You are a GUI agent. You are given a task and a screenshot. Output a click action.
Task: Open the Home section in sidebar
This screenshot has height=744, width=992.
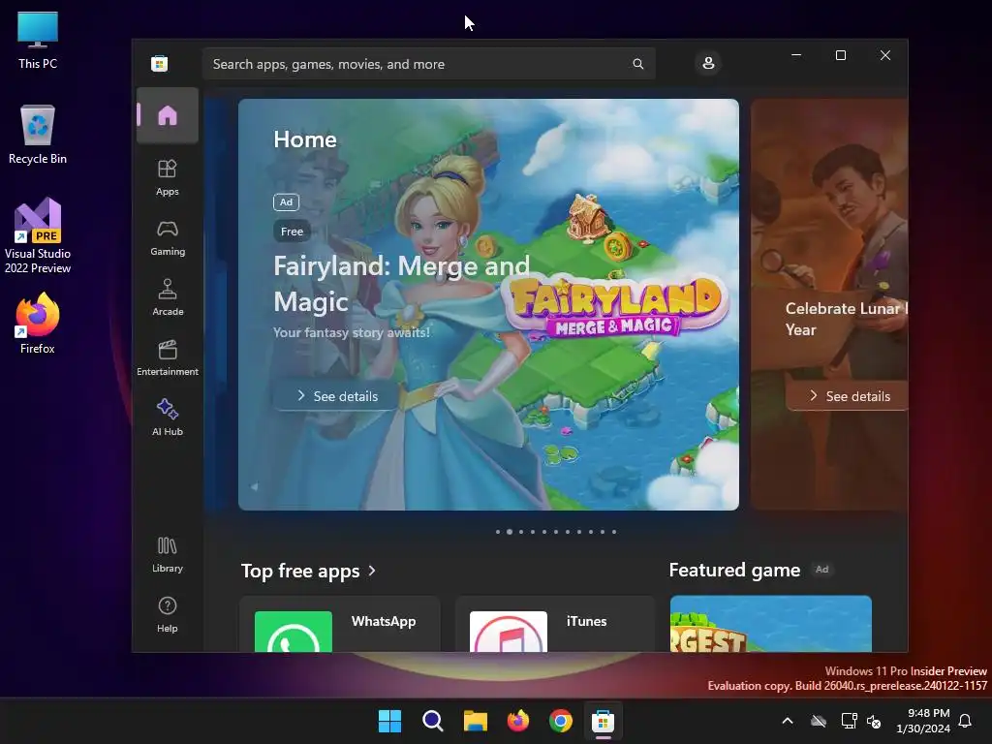(168, 116)
